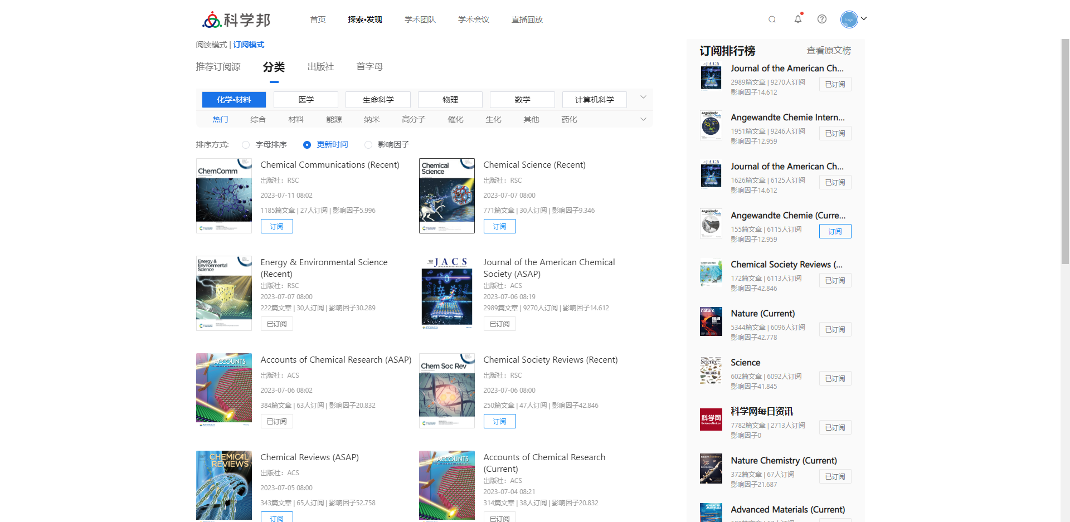The width and height of the screenshot is (1070, 522).
Task: Select 影响因子 sort option
Action: (x=368, y=145)
